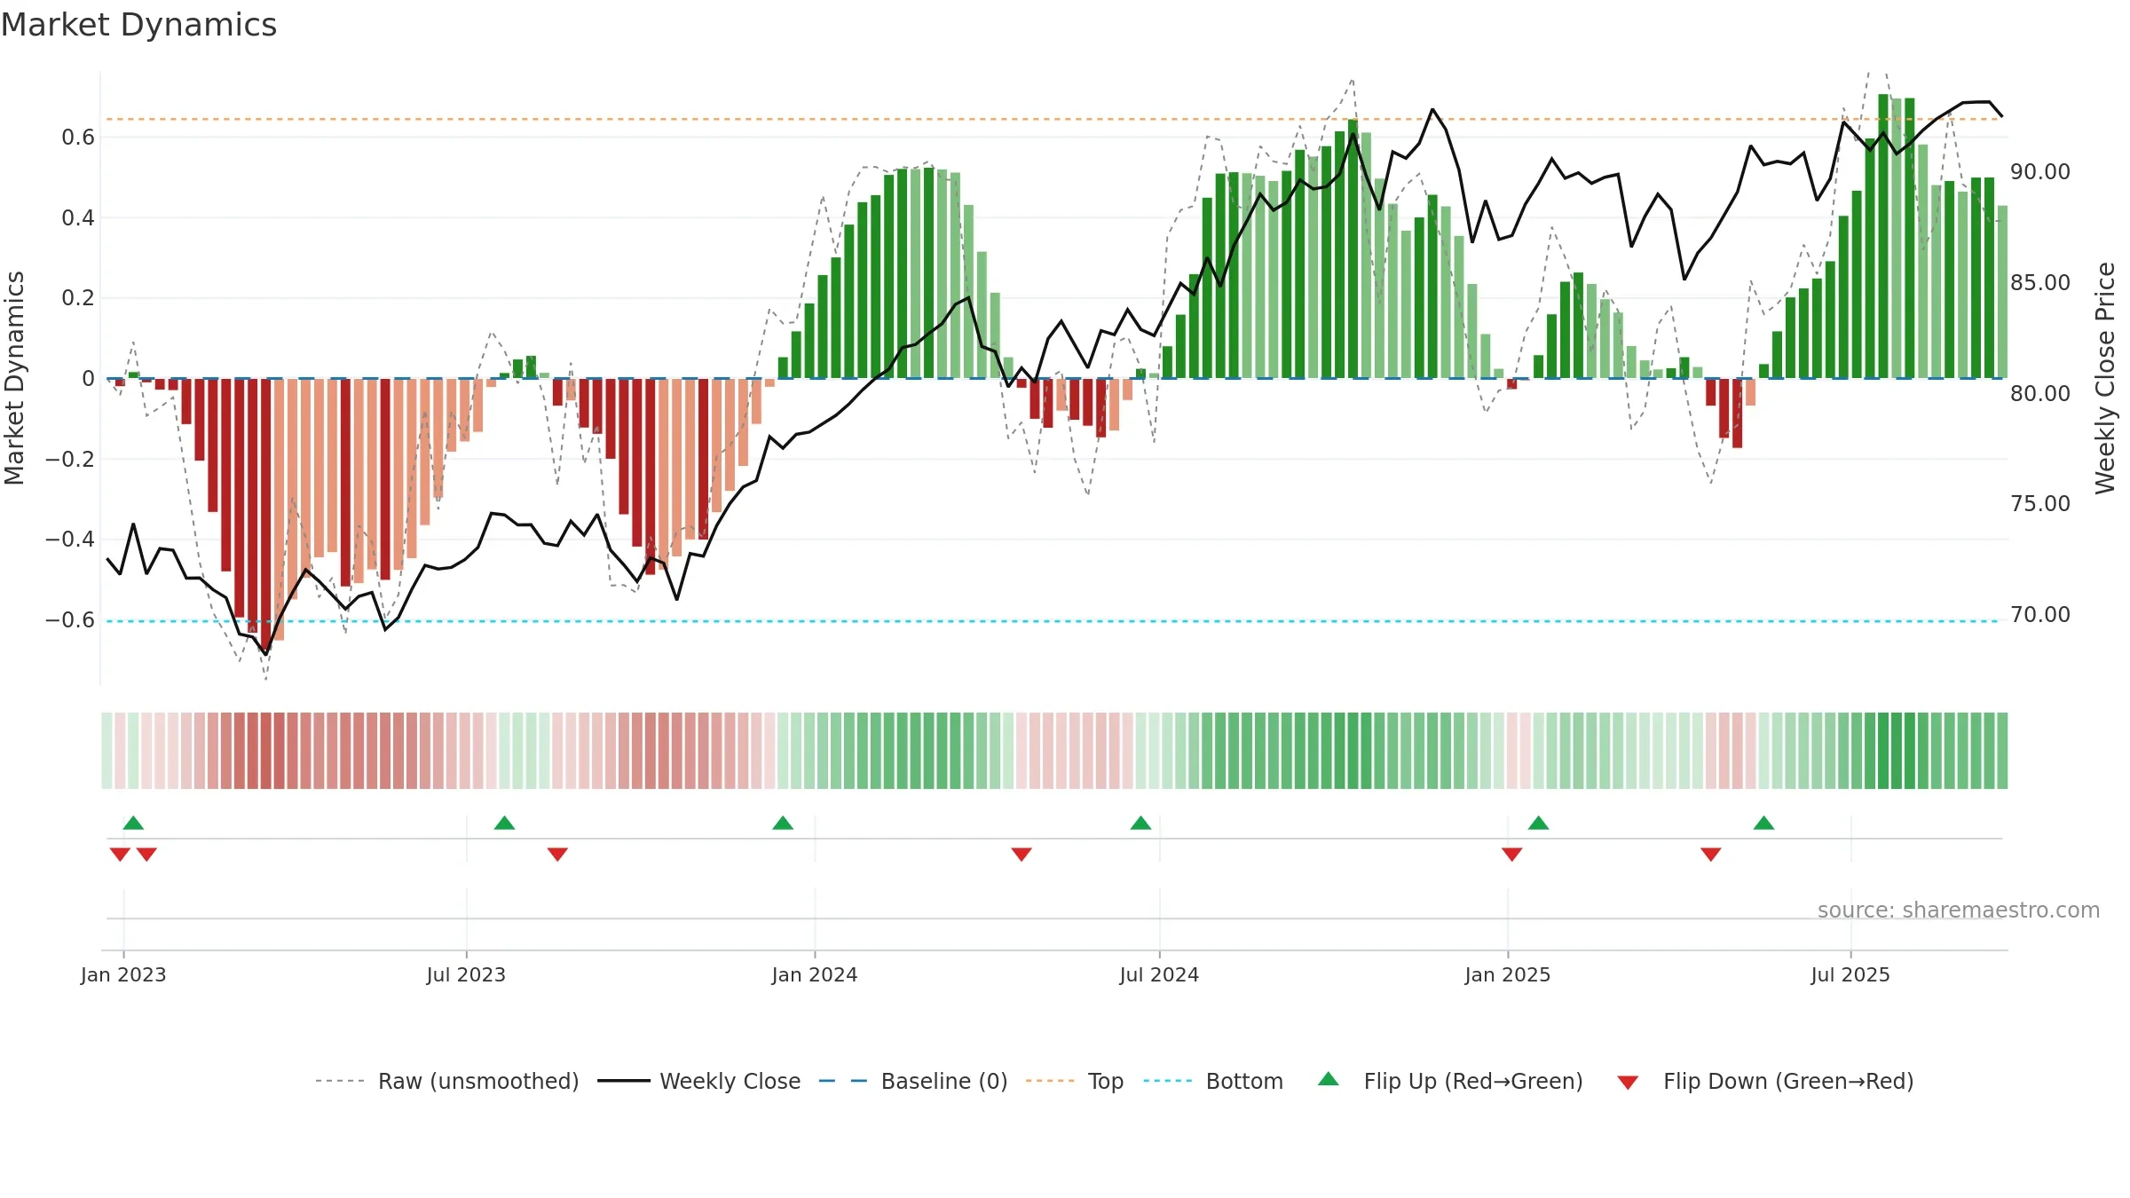
Task: Click the Flip Down marker after Jul 2023
Action: point(557,855)
